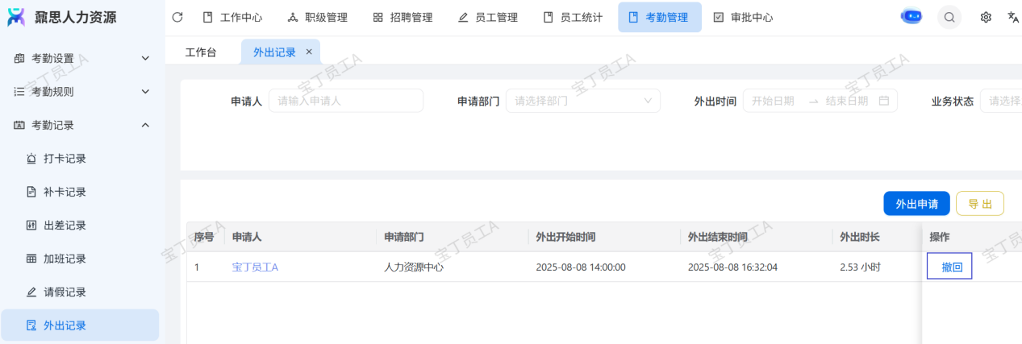
Task: Open the AI assistant robot icon
Action: (911, 17)
